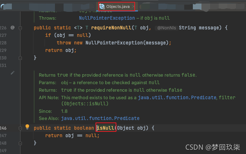Screen dimensions: 246x154
Task: Collapse requireNonNull method at line 226
Action: [x=20, y=28]
